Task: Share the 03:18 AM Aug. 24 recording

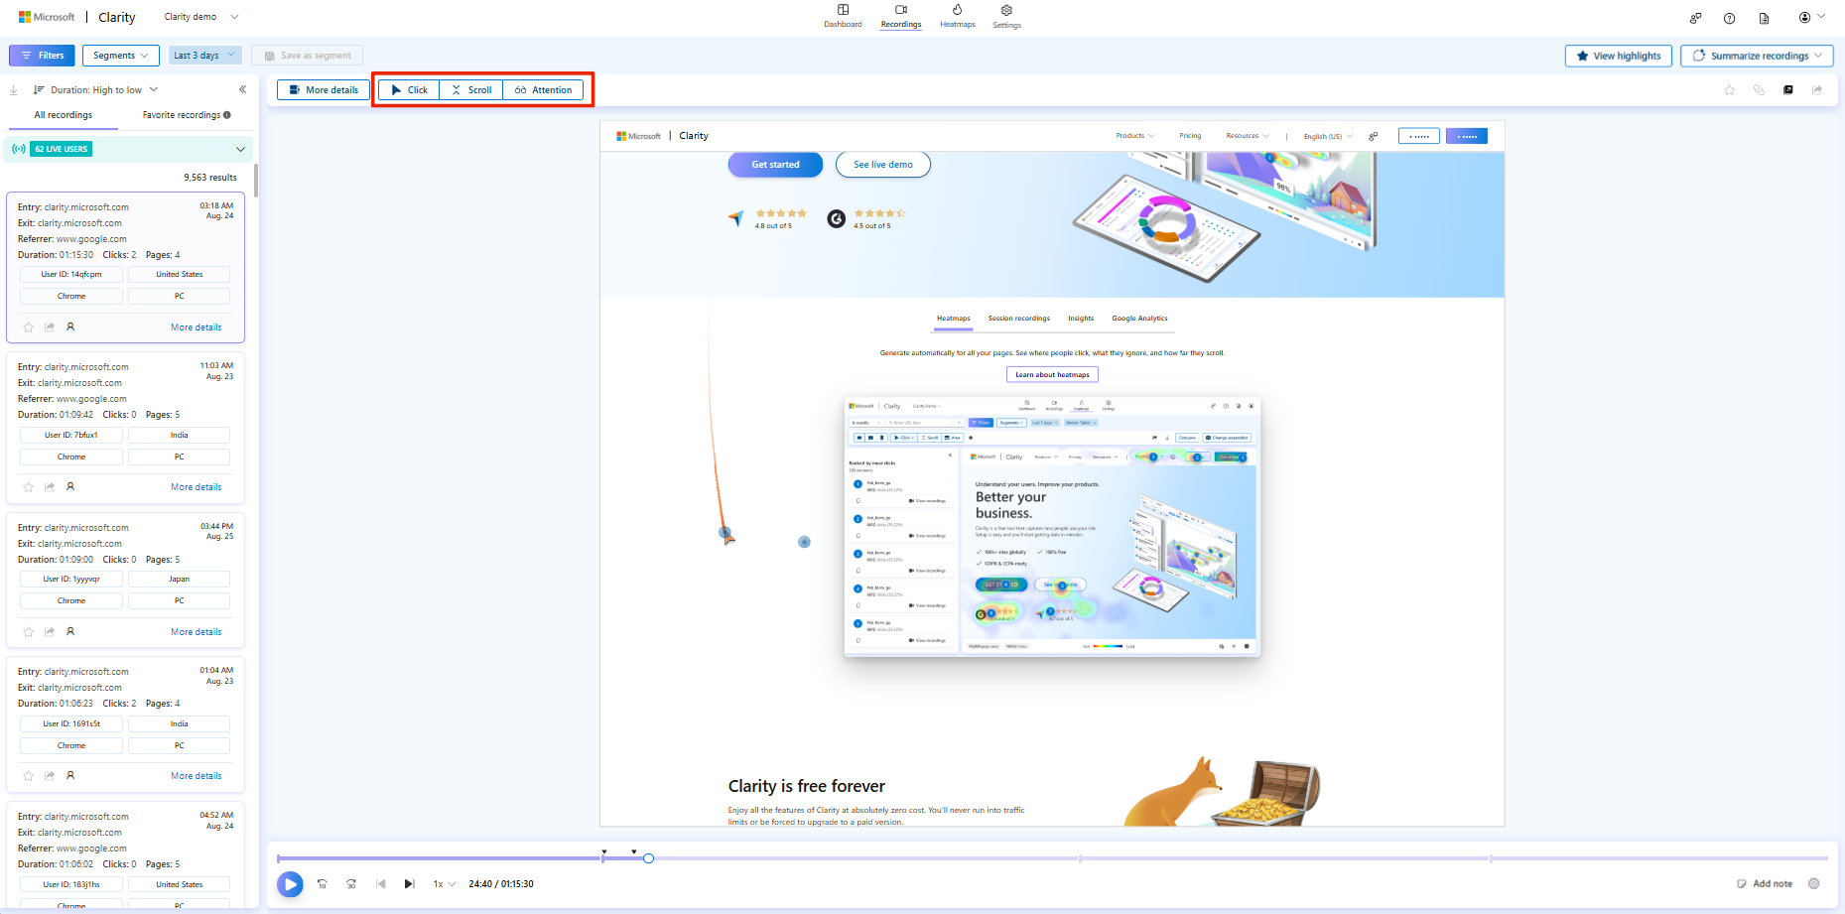Action: [x=50, y=326]
